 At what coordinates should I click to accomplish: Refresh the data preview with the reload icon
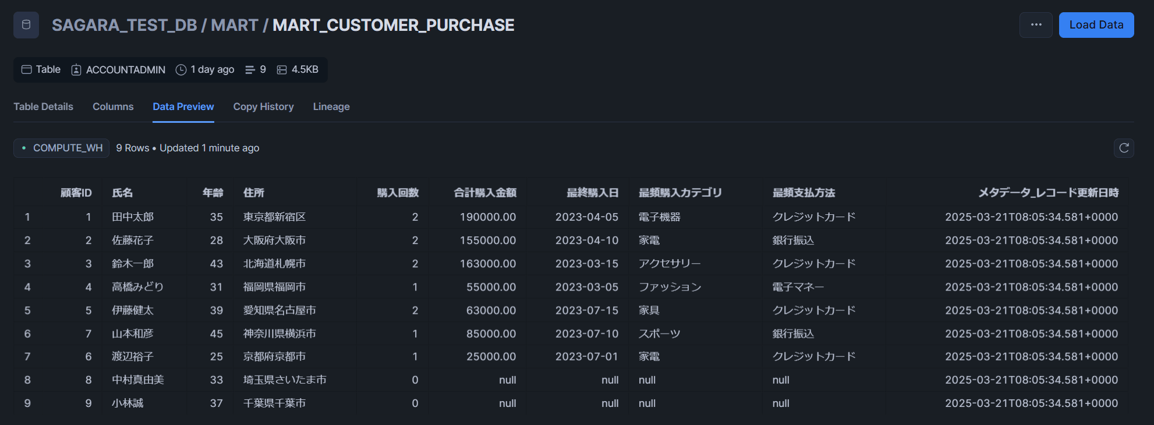tap(1124, 148)
